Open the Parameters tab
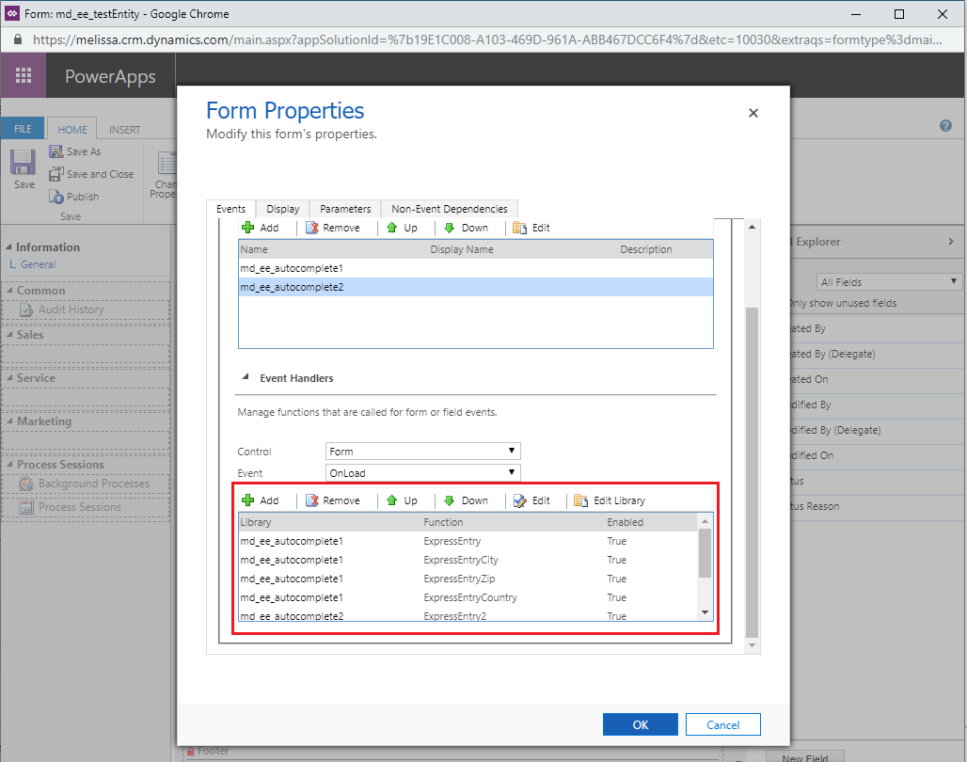 [x=345, y=209]
